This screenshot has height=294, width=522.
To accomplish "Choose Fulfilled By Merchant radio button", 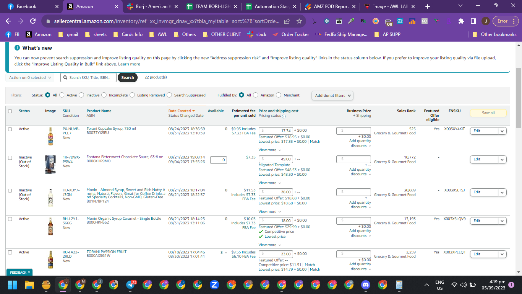I will (x=279, y=95).
